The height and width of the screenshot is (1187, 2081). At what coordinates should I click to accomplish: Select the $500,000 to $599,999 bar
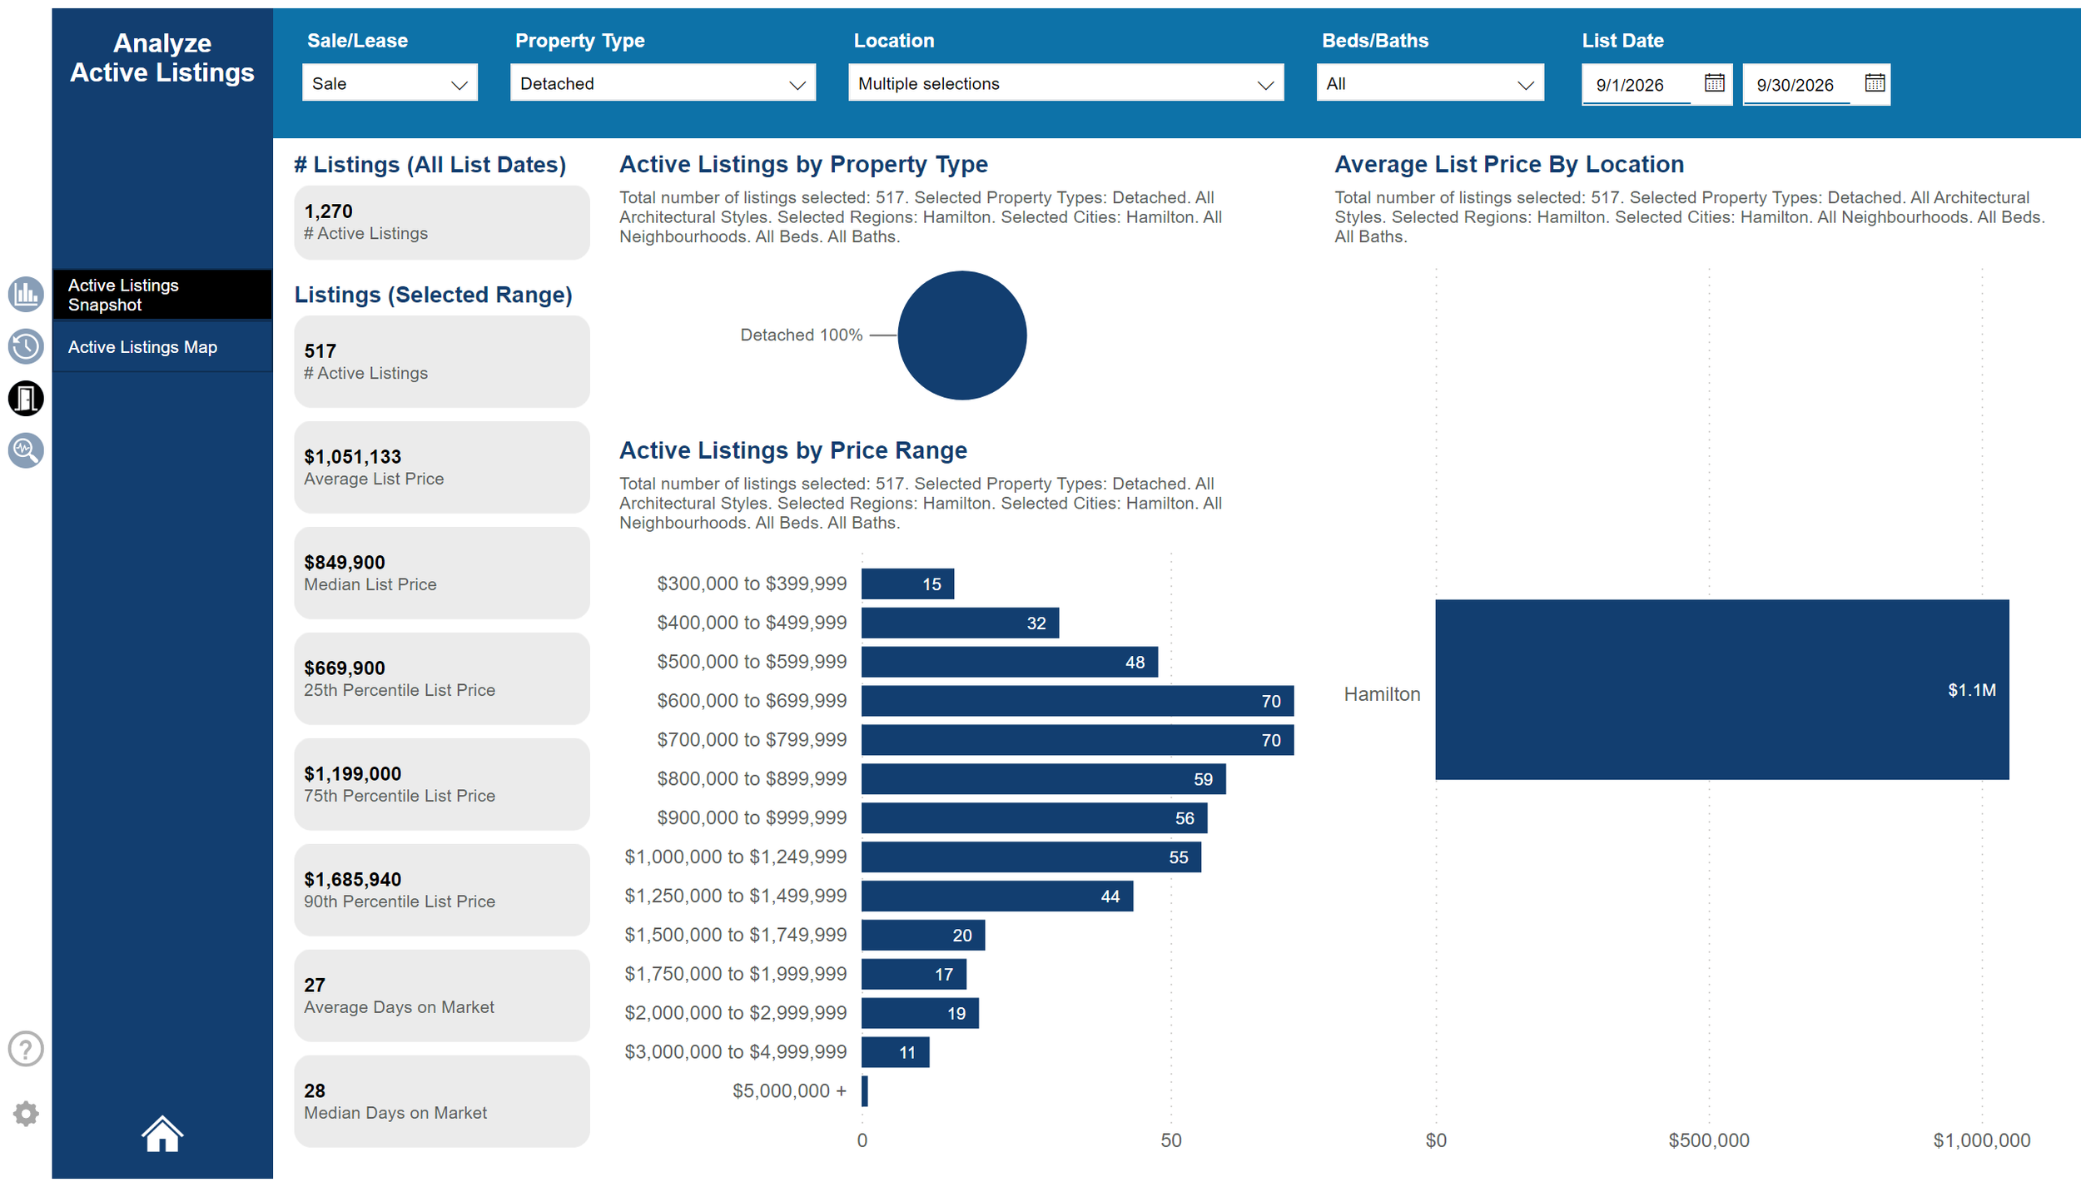(x=1009, y=663)
